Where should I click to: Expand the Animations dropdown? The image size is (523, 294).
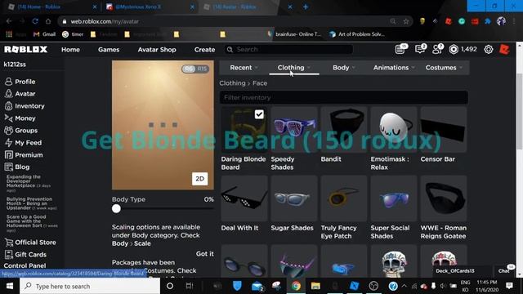tap(394, 68)
